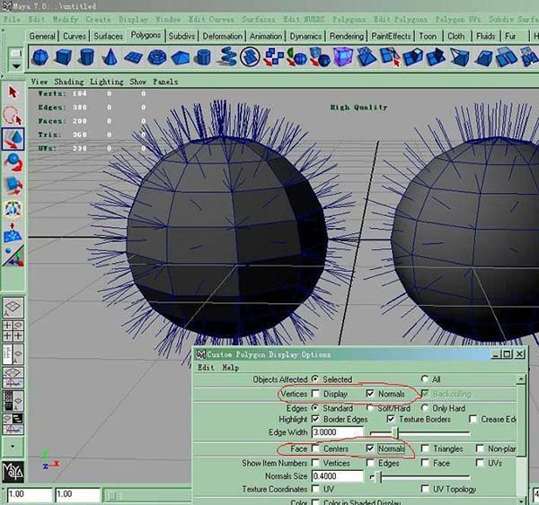Click the Edge Width input field
539x505 pixels.
point(338,431)
